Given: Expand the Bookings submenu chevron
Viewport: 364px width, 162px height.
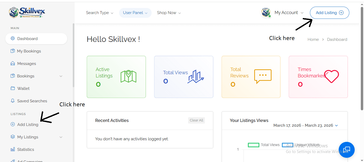Looking at the screenshot, I should pos(61,76).
